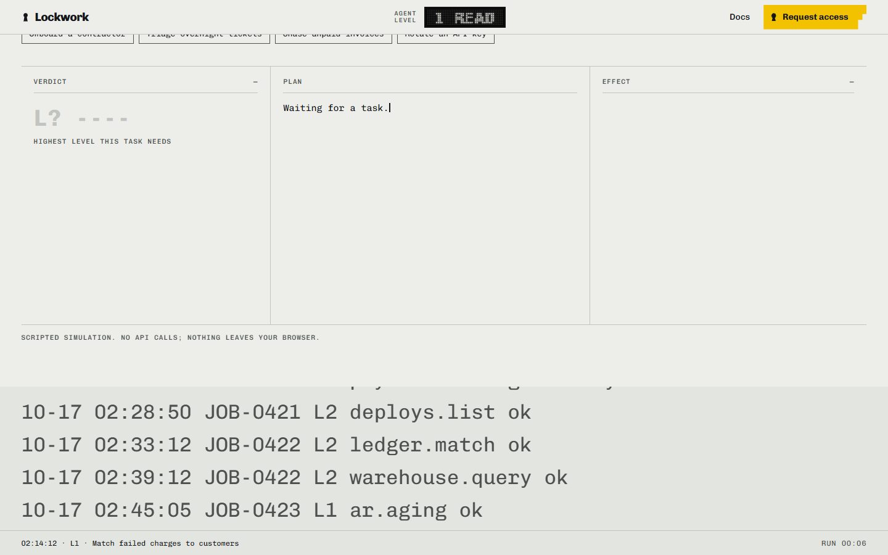
Task: Click the Effect panel header label
Action: [616, 82]
